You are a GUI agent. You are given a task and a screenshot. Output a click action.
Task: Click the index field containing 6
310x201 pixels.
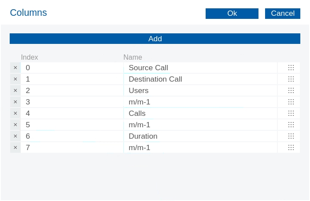coord(73,136)
